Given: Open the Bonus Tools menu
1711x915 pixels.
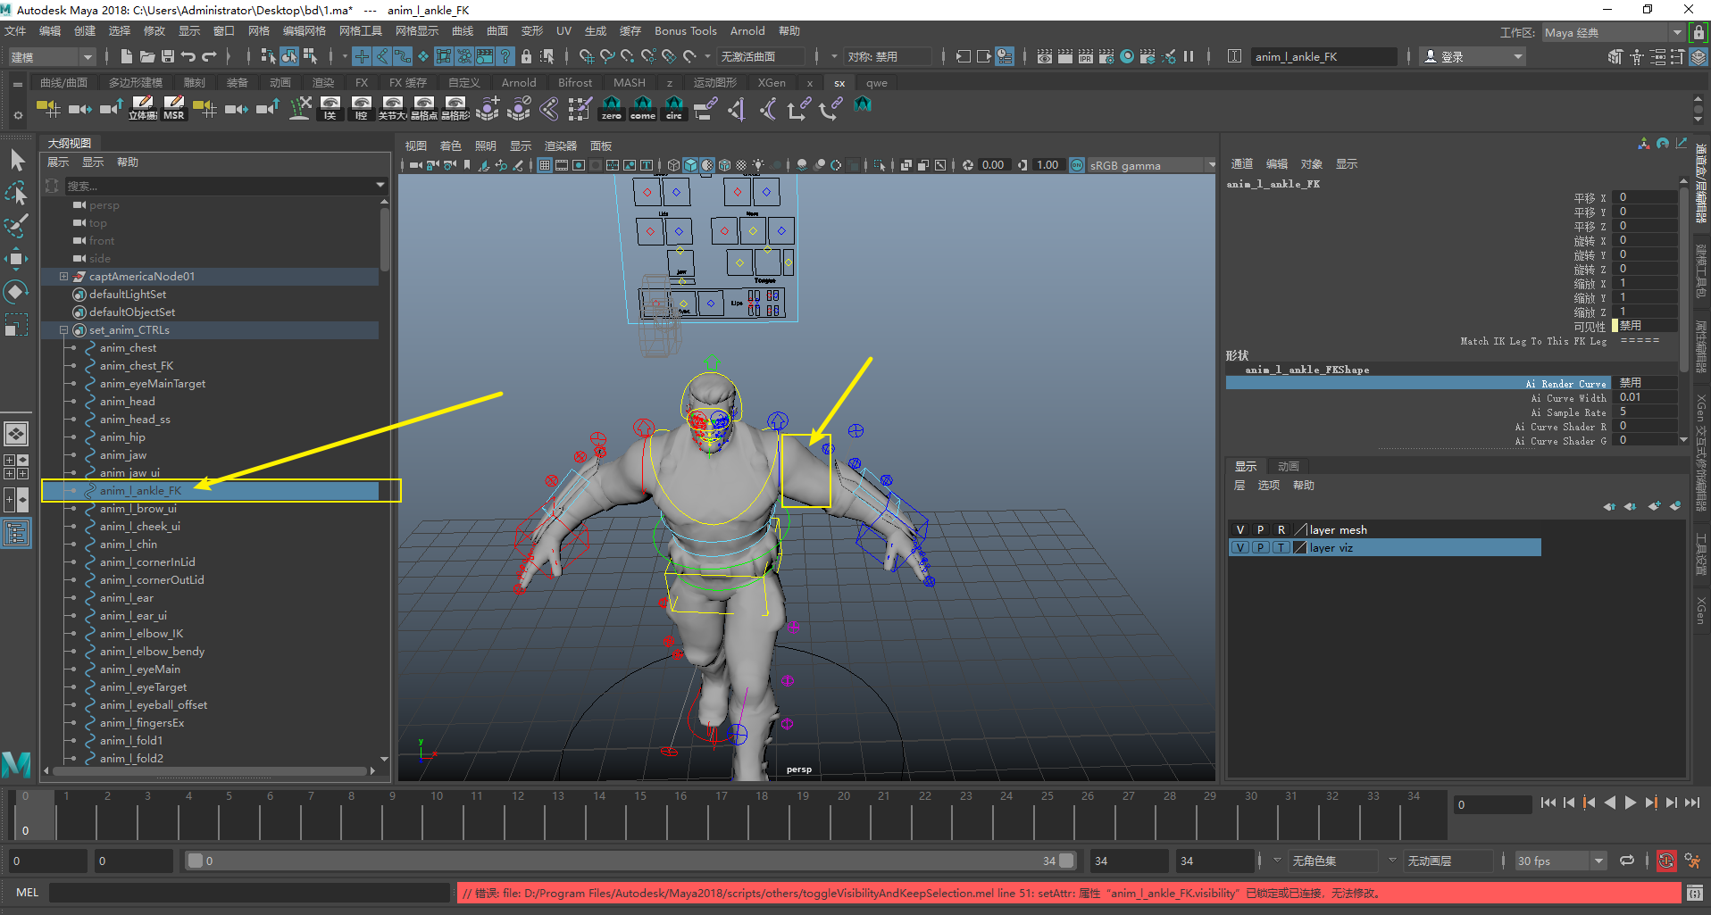Looking at the screenshot, I should [685, 31].
